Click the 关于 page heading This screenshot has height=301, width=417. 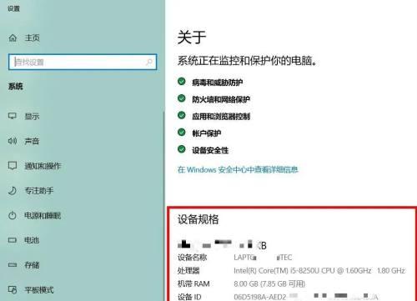click(x=192, y=38)
